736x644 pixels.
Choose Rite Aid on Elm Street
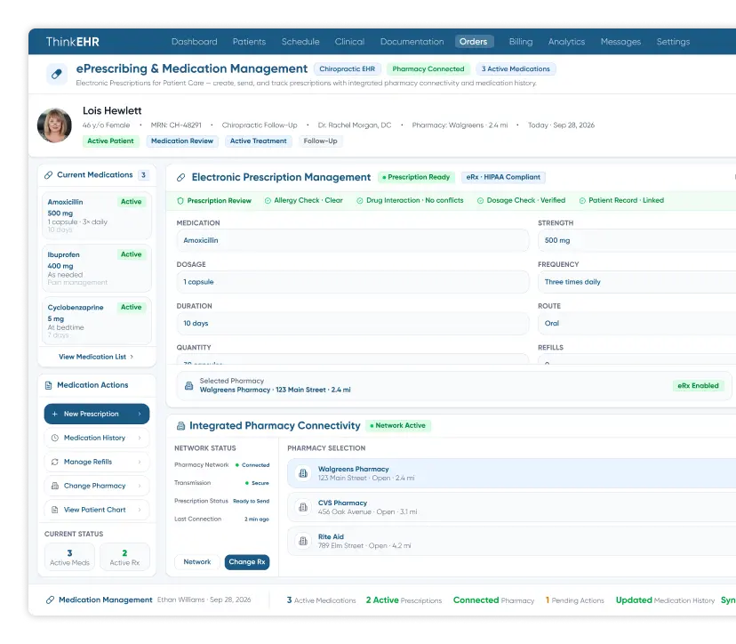coord(512,541)
